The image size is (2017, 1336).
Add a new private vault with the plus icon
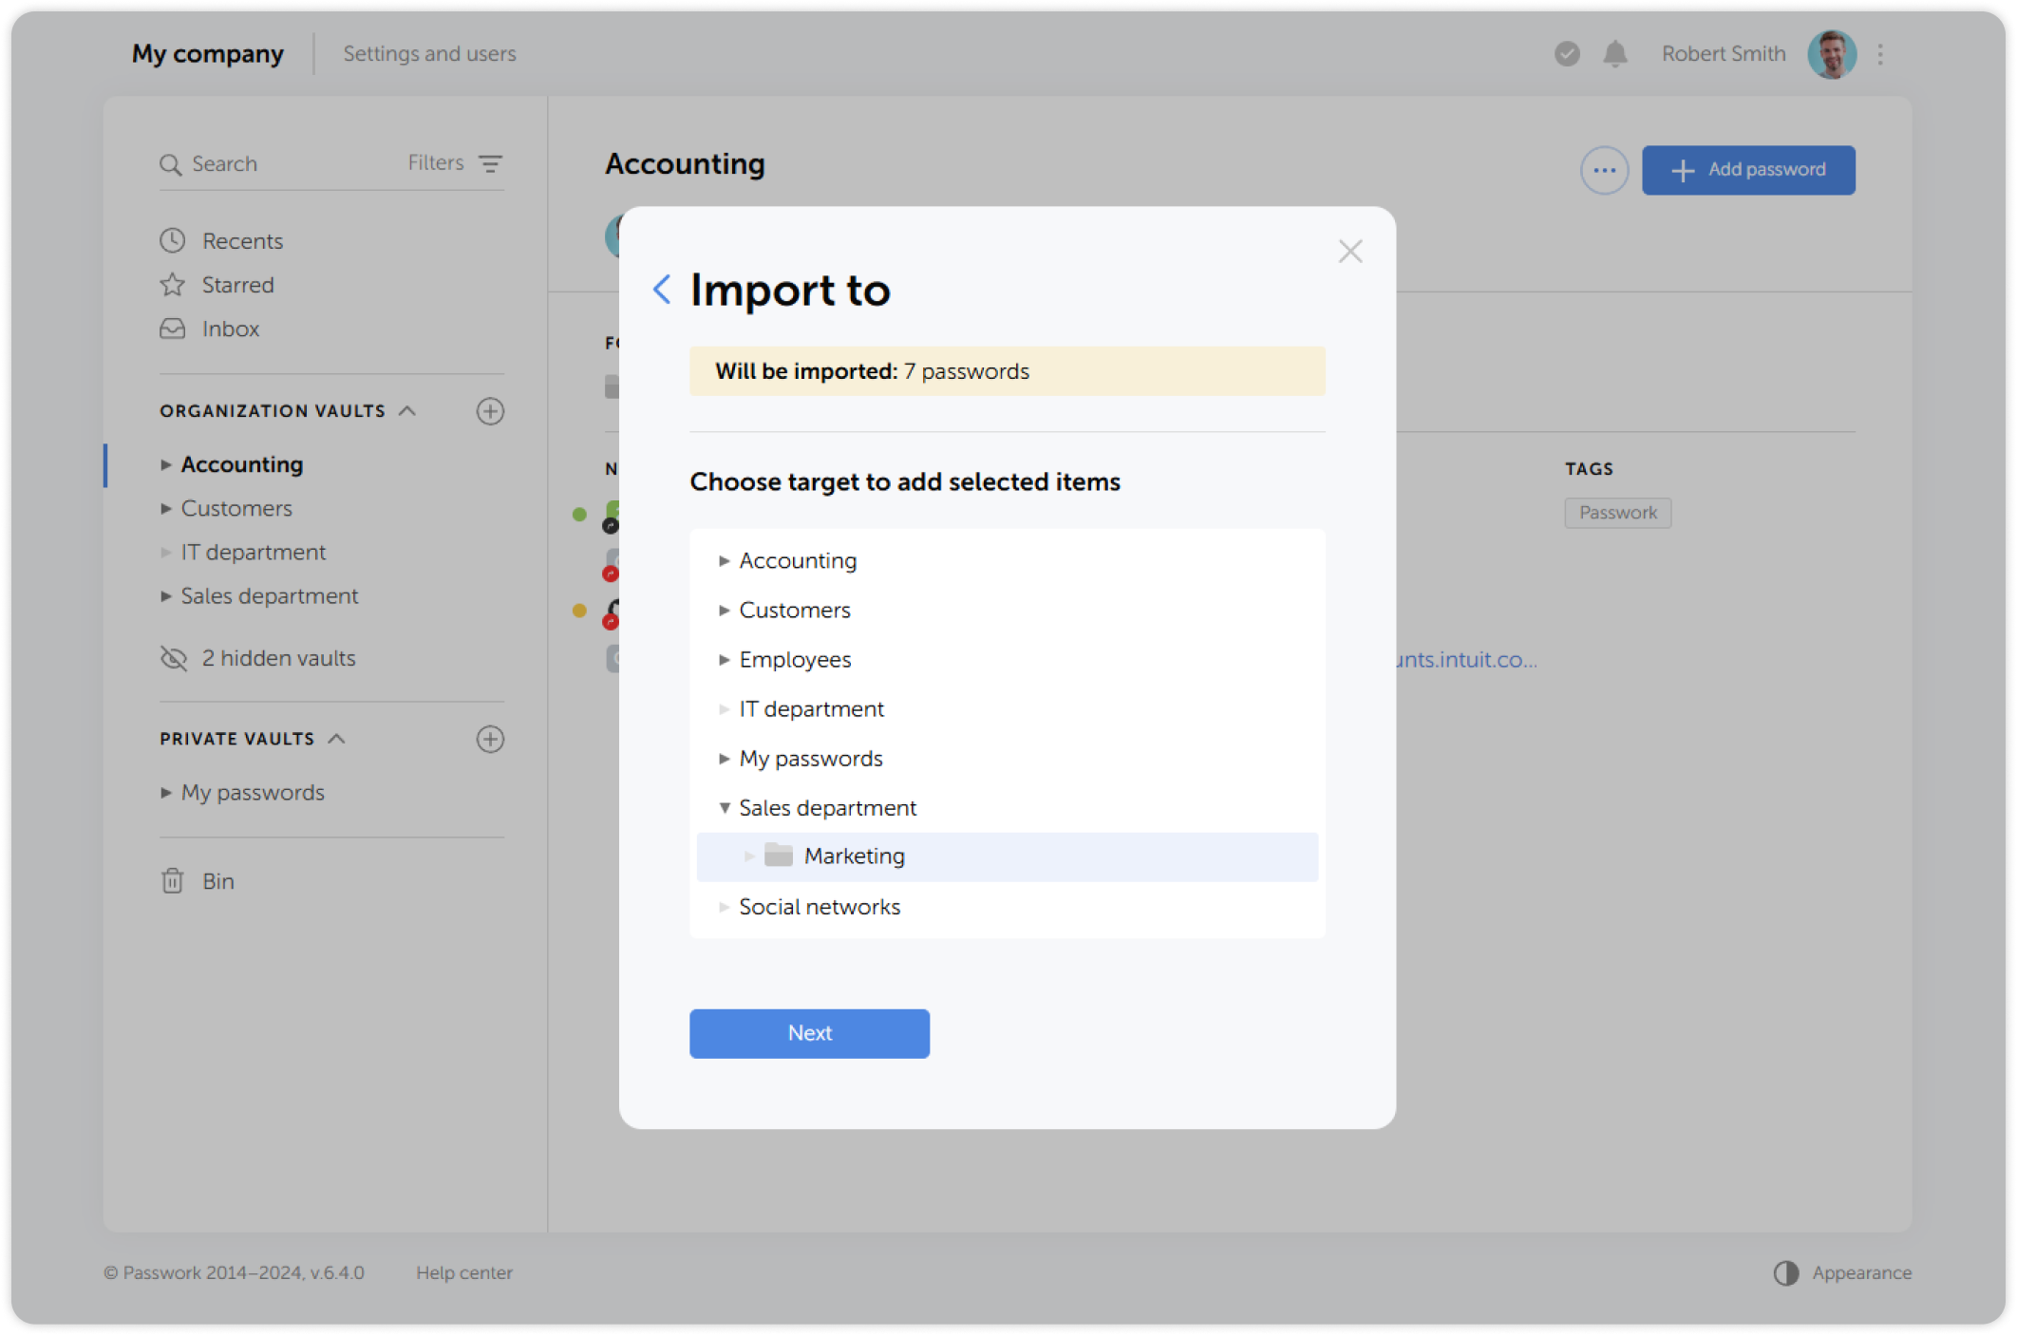[x=490, y=739]
